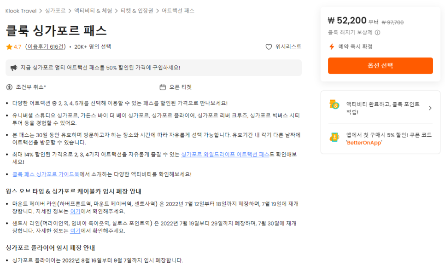Click the 조건부 취소 dollar icon

pos(9,87)
